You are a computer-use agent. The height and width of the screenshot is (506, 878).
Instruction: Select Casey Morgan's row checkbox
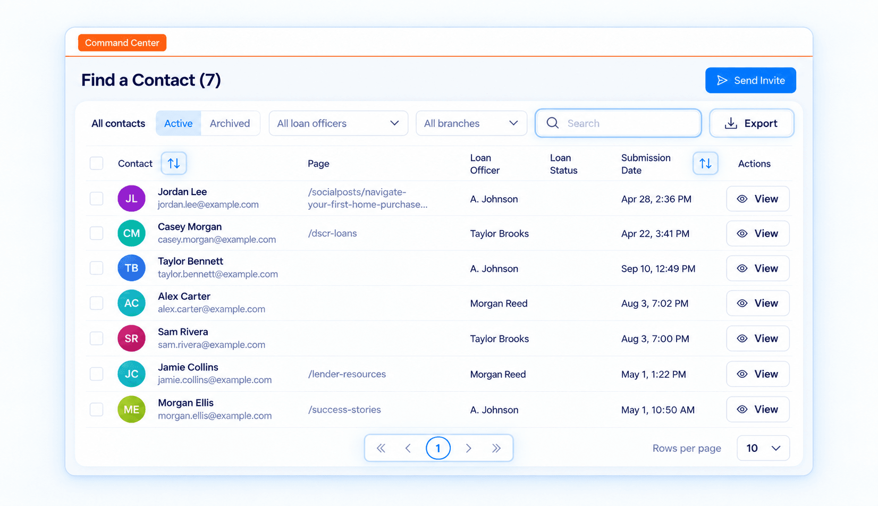[x=96, y=233]
